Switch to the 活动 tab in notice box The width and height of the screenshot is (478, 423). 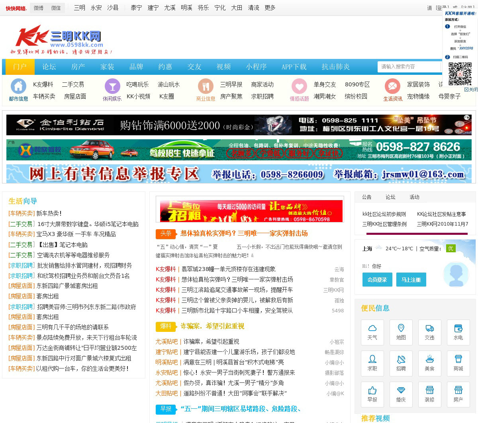coord(414,197)
